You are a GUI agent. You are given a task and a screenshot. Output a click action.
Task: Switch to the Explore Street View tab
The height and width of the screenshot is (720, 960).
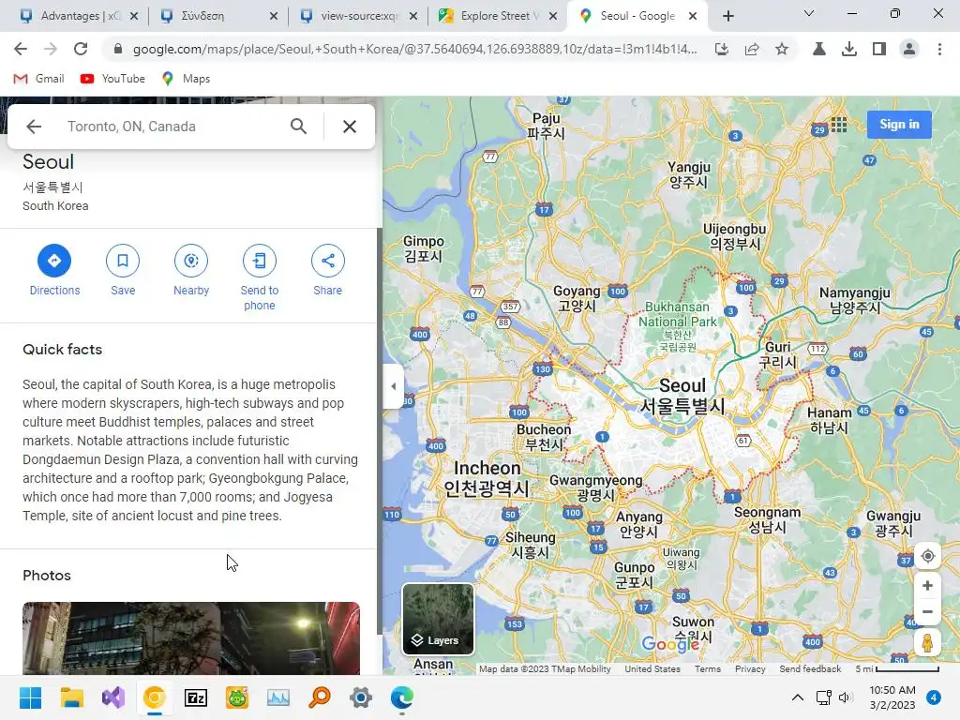(499, 16)
